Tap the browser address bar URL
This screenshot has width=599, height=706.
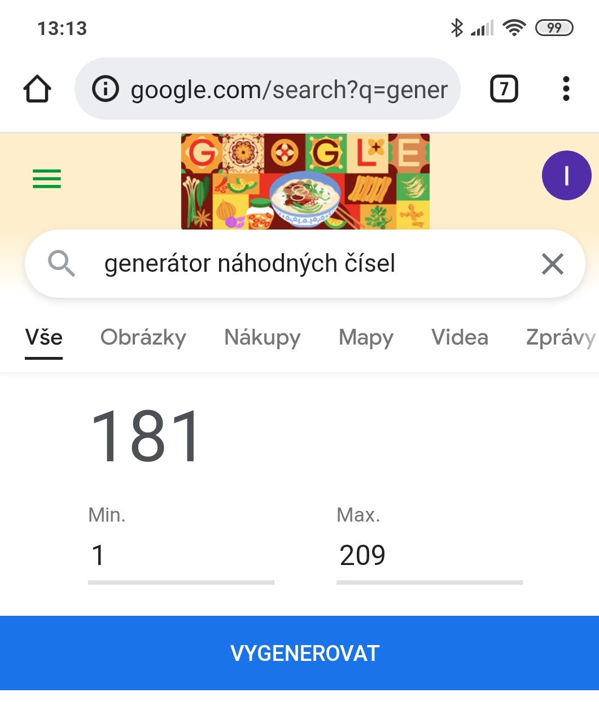(289, 89)
